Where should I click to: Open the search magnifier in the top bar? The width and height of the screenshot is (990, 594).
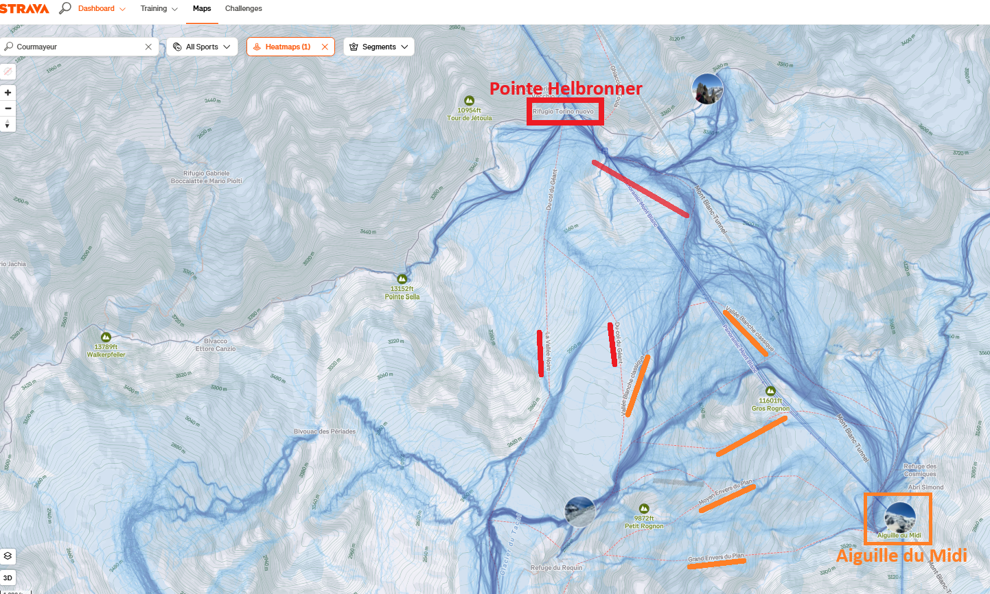pyautogui.click(x=65, y=8)
